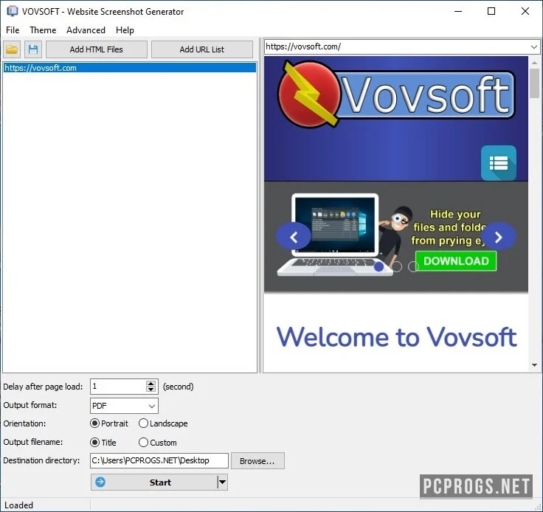The width and height of the screenshot is (543, 512).
Task: Click the Start button
Action: click(159, 482)
